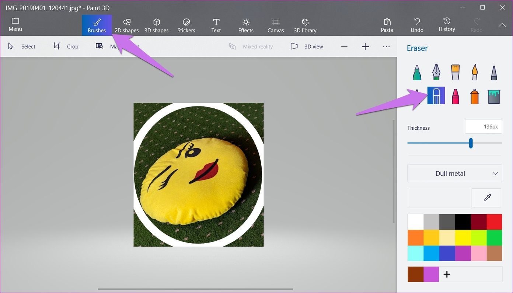Open the Menu folder icon
Screen dimensions: 513x293
click(15, 25)
